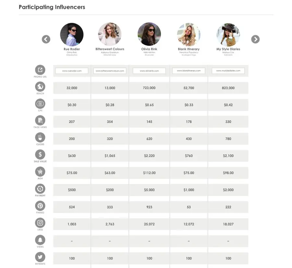The image size is (292, 268).
Task: Click the Promo URL icon
Action: coord(40,70)
